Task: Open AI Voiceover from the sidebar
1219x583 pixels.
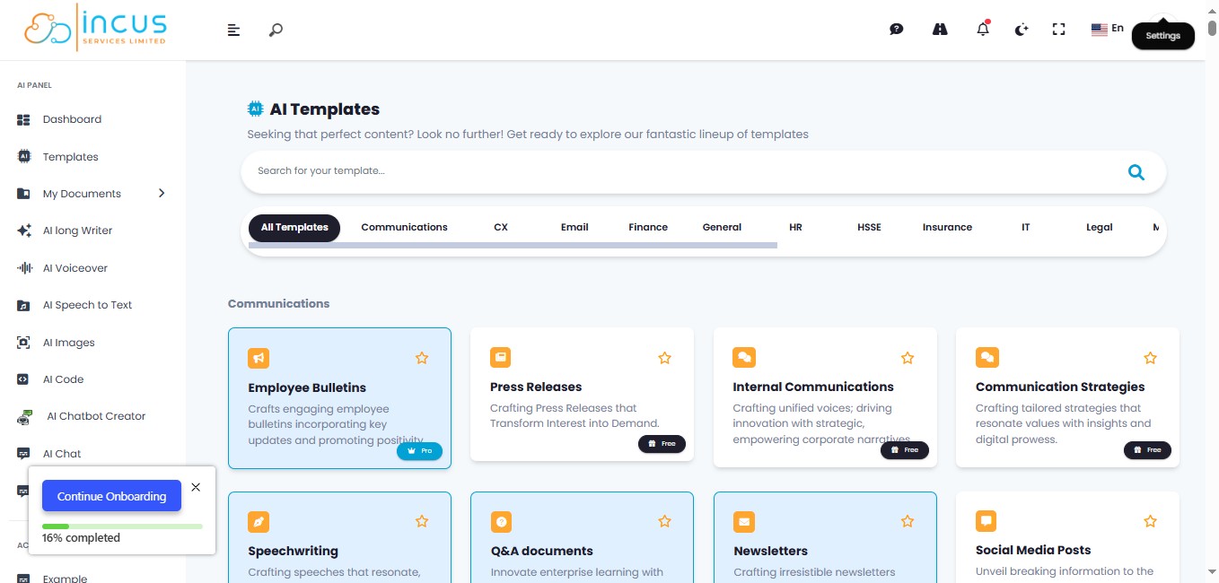Action: tap(75, 268)
